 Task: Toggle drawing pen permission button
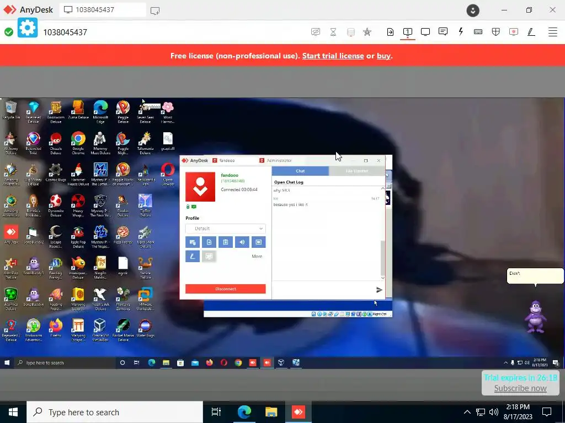(193, 256)
